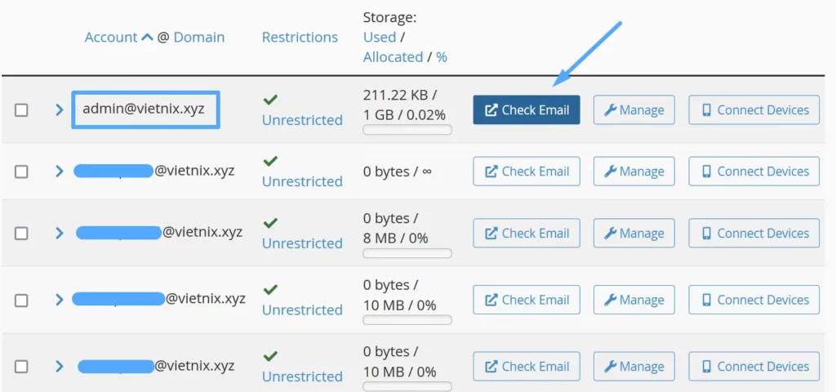Select the admin@vietnix.xyz account checkbox
836x392 pixels.
[x=21, y=110]
